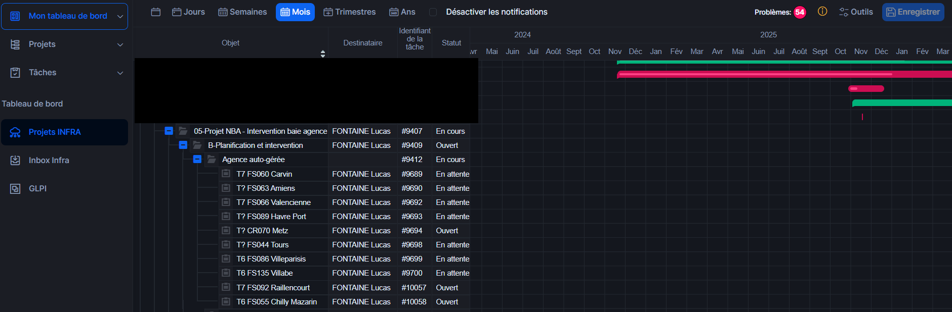The image size is (952, 312).
Task: Switch timeline to Ans view
Action: click(402, 12)
